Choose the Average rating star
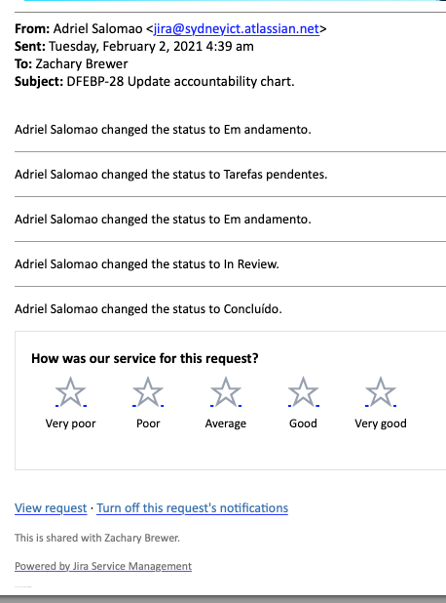 point(226,392)
